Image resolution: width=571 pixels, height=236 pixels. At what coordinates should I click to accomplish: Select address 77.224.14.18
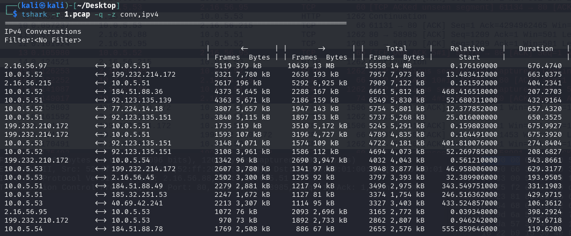137,108
